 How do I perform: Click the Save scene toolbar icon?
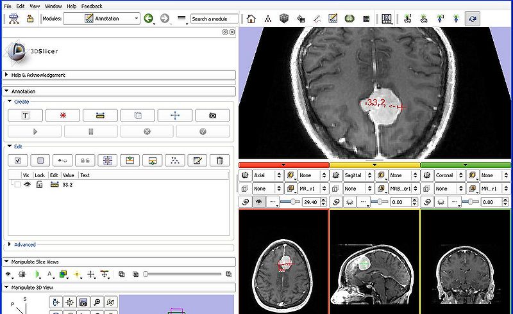(x=30, y=19)
